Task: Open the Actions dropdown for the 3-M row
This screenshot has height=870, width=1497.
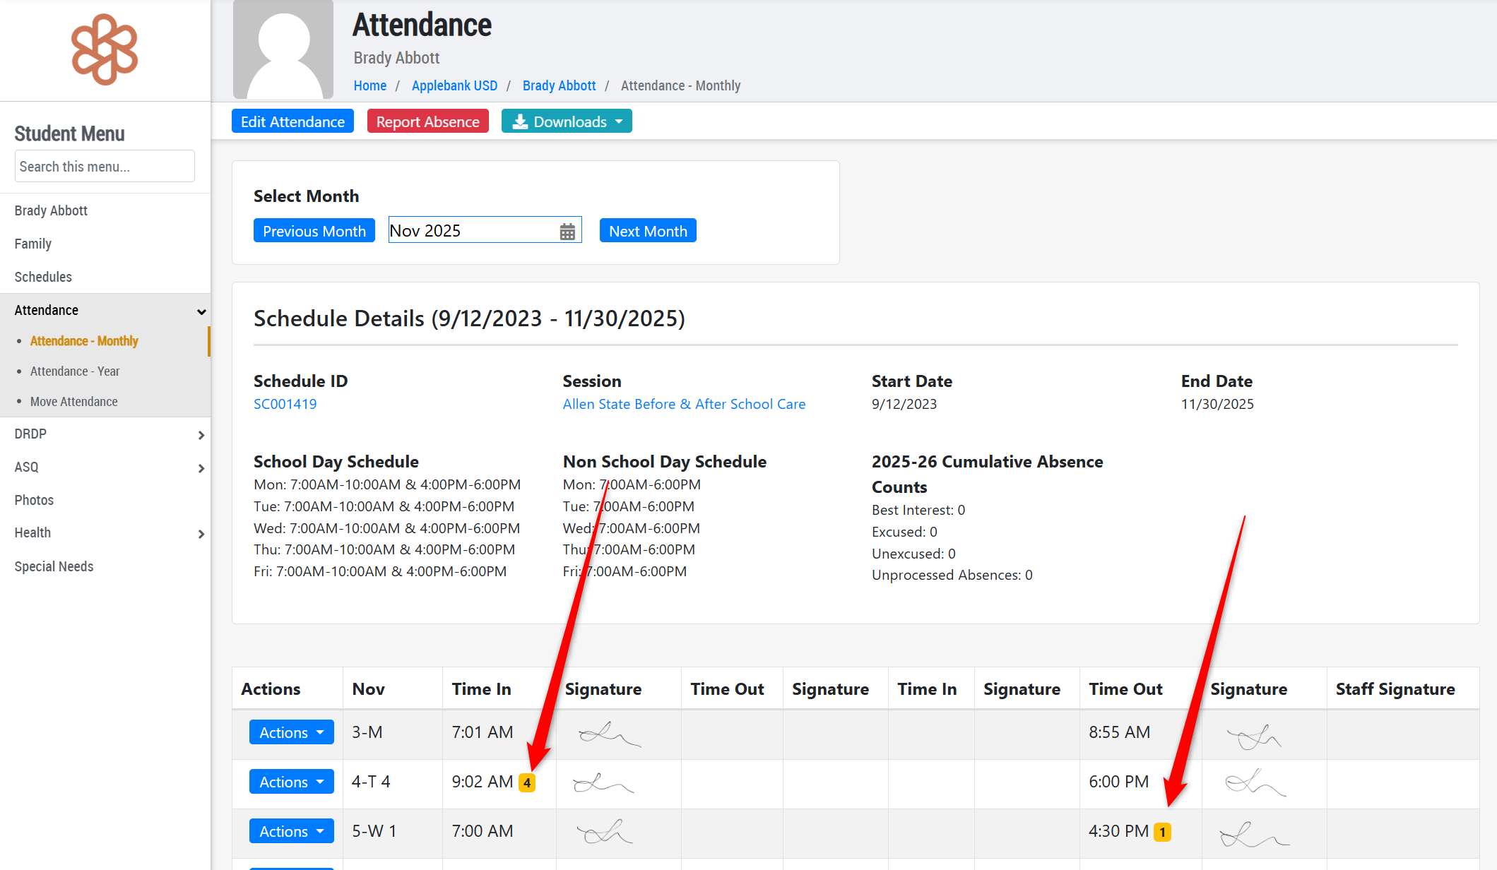Action: coord(291,732)
